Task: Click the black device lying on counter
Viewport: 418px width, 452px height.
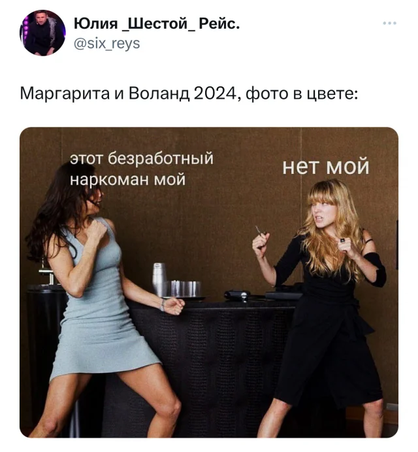Action: (236, 295)
